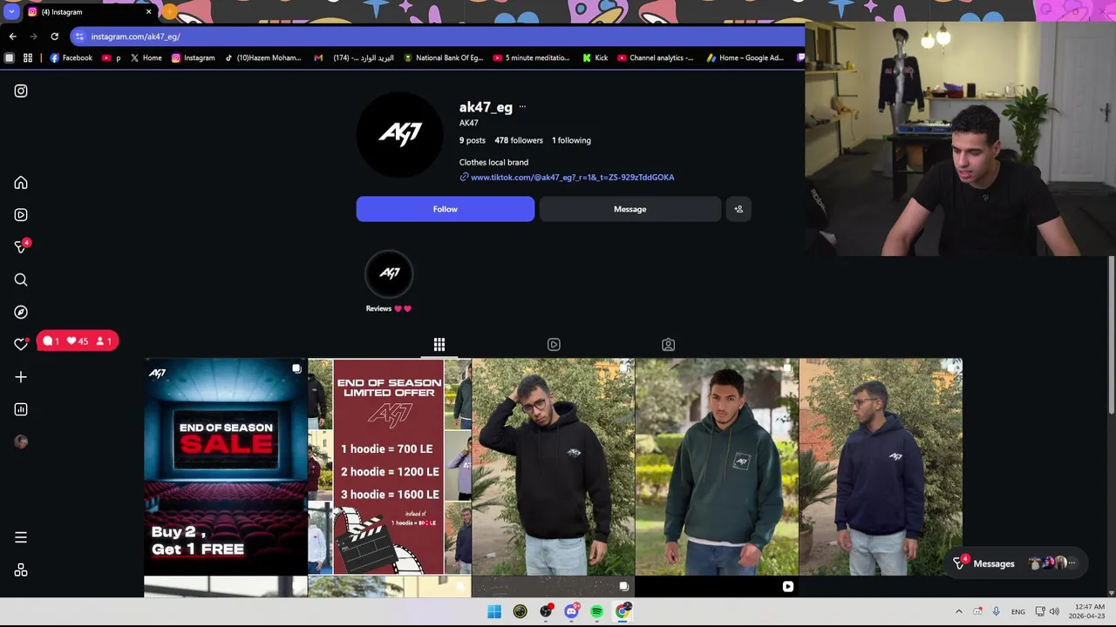Open Channel analytics bookmark
The image size is (1116, 627).
[656, 58]
